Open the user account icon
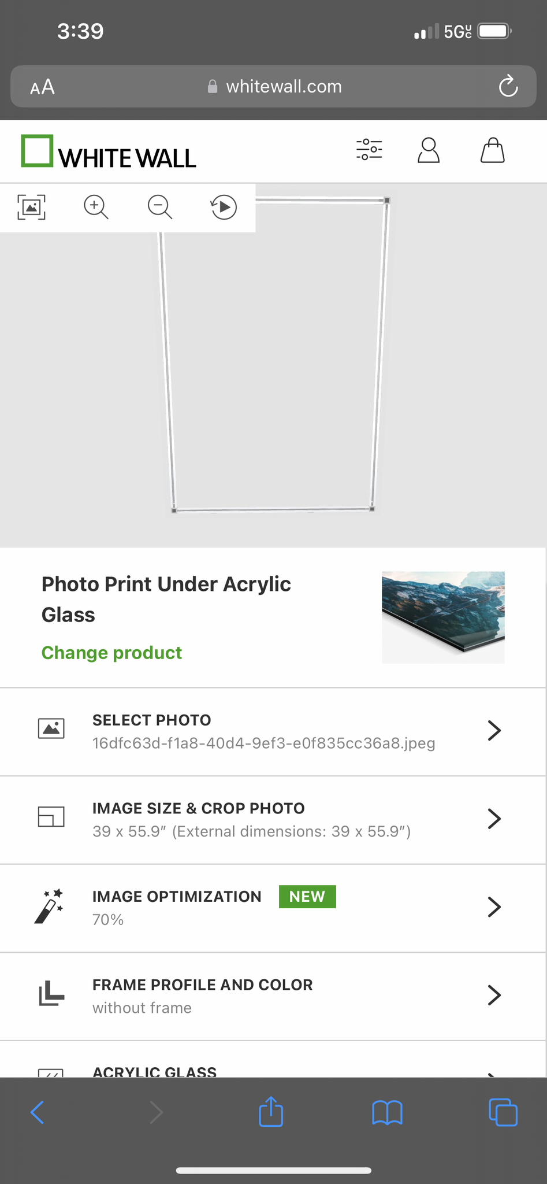 click(x=429, y=150)
